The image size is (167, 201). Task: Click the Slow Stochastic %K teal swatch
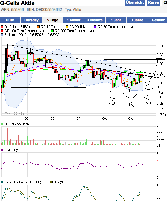pyautogui.click(x=2, y=182)
